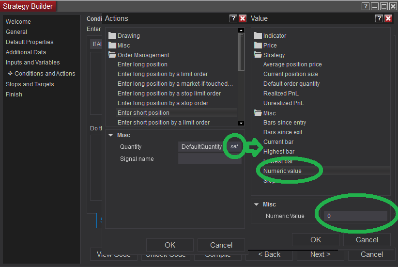
Task: Collapse the Strategy folder in Value
Action: pyautogui.click(x=258, y=55)
